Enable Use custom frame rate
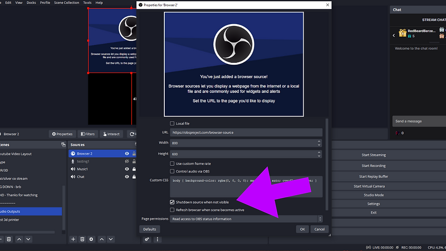 point(172,164)
